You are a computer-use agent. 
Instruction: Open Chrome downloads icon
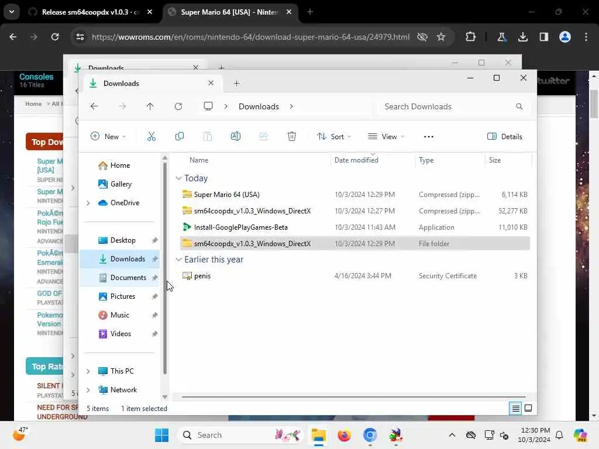[522, 37]
